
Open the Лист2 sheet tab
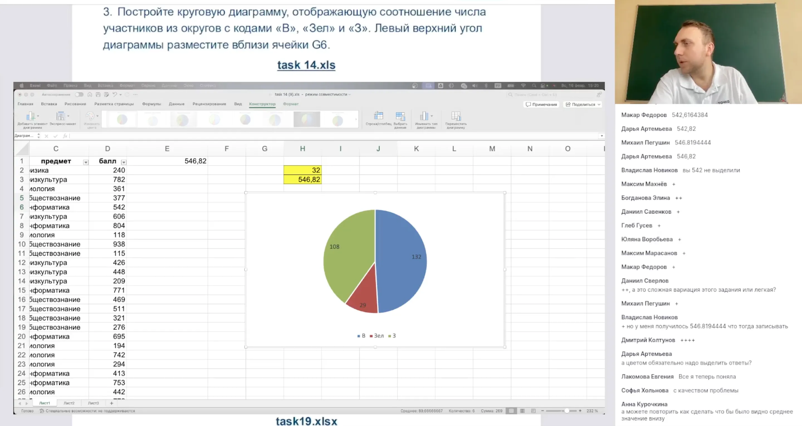[x=69, y=403]
